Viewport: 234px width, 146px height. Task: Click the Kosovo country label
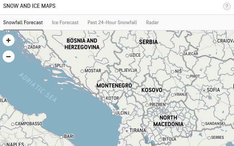point(152,90)
